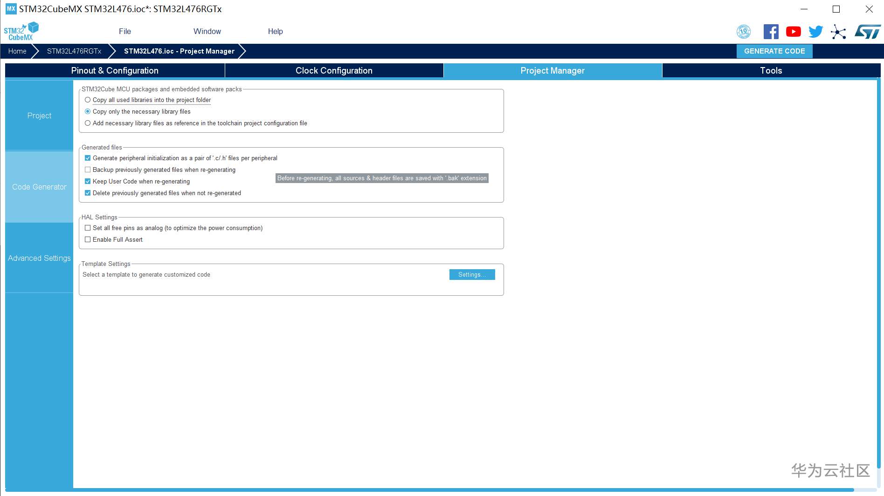Click the 'Template Settings' group label
884x496 pixels.
pos(106,264)
